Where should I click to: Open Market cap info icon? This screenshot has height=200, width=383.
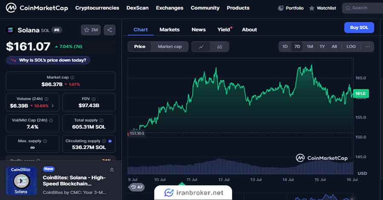point(72,77)
